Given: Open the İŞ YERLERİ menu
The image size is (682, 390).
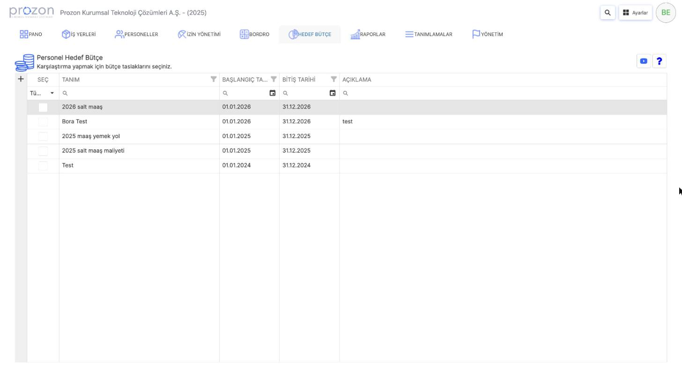Looking at the screenshot, I should click(79, 34).
